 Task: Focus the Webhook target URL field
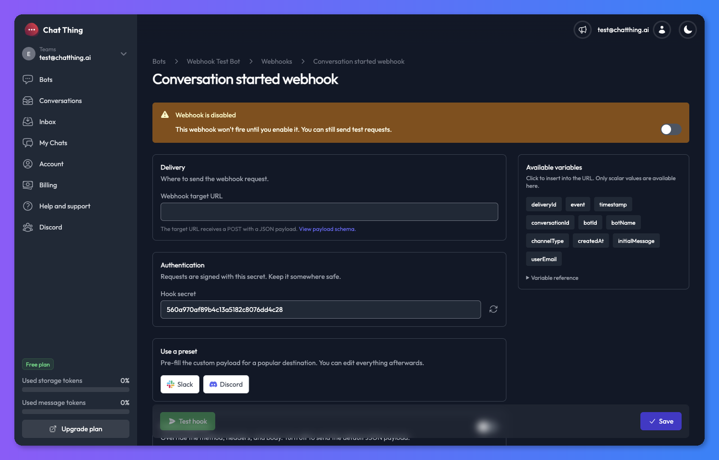tap(329, 212)
